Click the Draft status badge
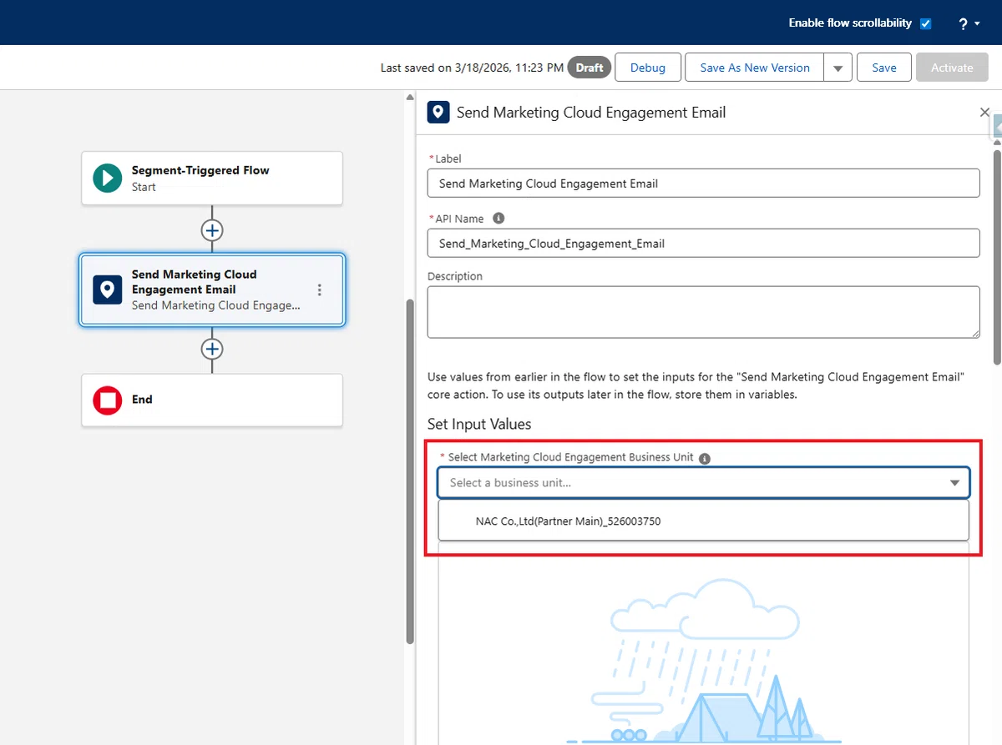The width and height of the screenshot is (1002, 745). point(590,68)
